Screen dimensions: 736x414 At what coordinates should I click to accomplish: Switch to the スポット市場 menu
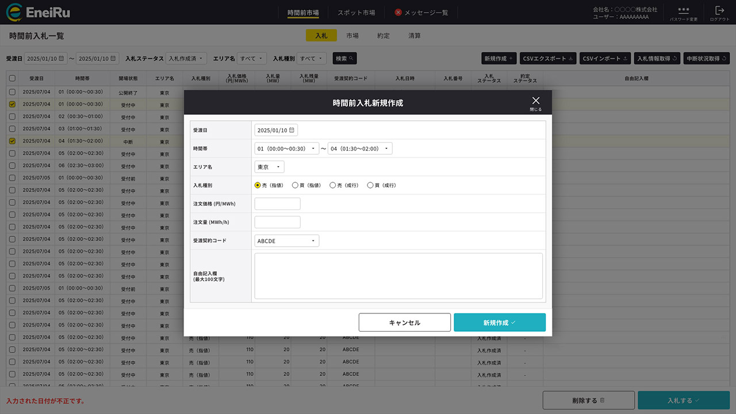(356, 13)
